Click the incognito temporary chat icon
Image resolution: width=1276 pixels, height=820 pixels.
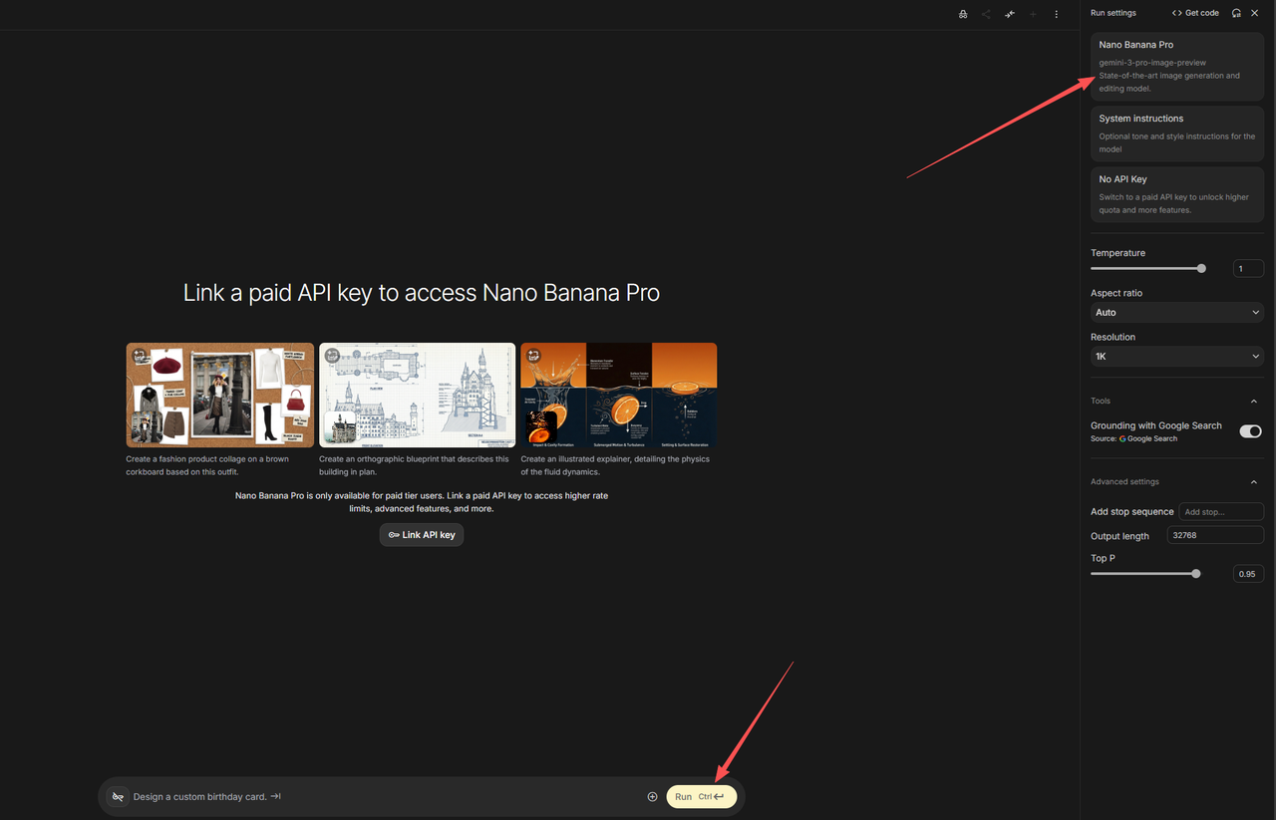pyautogui.click(x=962, y=14)
